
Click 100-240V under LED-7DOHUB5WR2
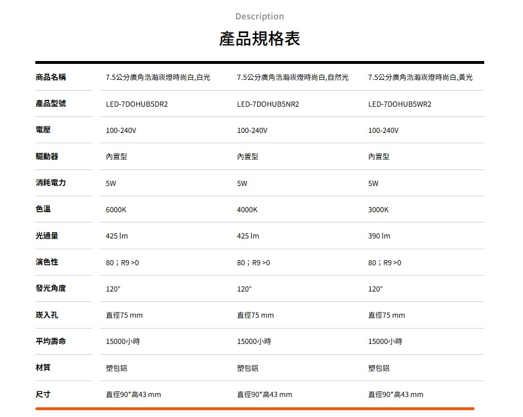tap(383, 131)
